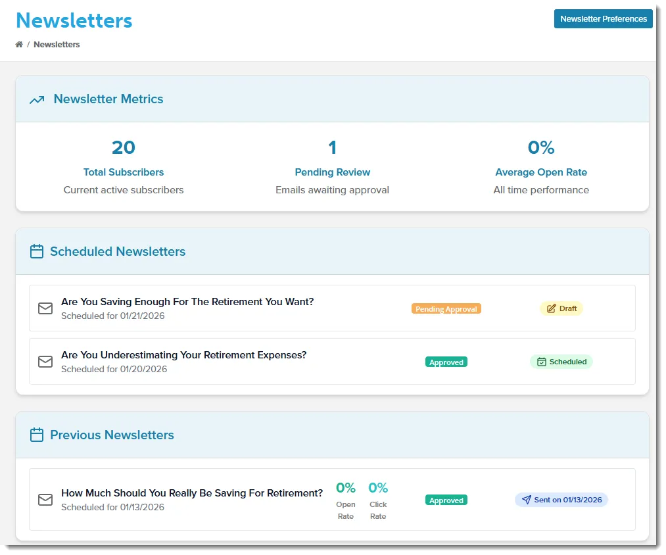Click the Average Open Rate label

click(540, 172)
